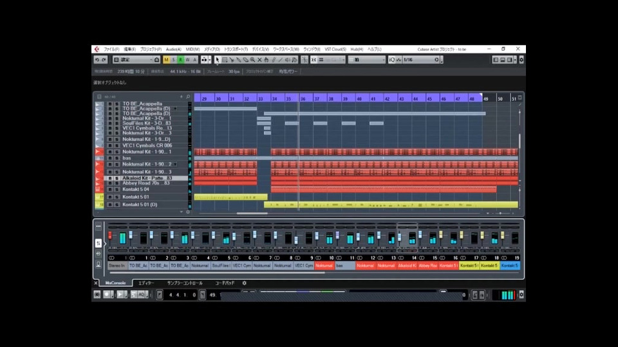Toggle global Write automation W button
Viewport: 618px width, 347px height.
tap(187, 60)
